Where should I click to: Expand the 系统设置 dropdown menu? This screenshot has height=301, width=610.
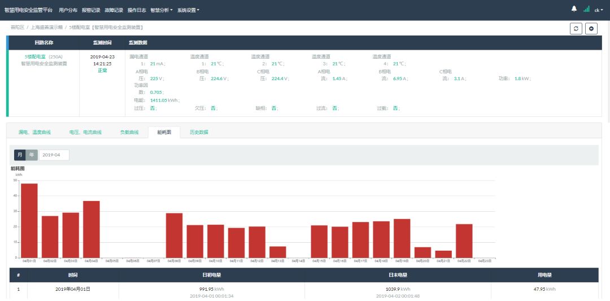pyautogui.click(x=188, y=10)
